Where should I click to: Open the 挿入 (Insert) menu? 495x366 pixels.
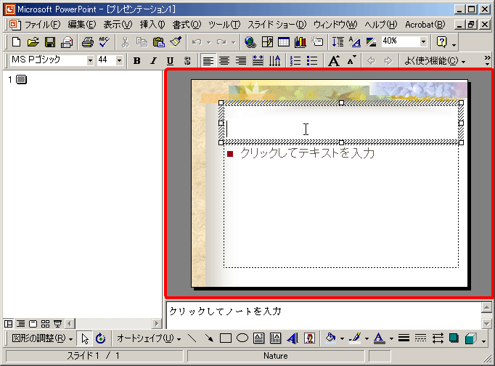[152, 25]
